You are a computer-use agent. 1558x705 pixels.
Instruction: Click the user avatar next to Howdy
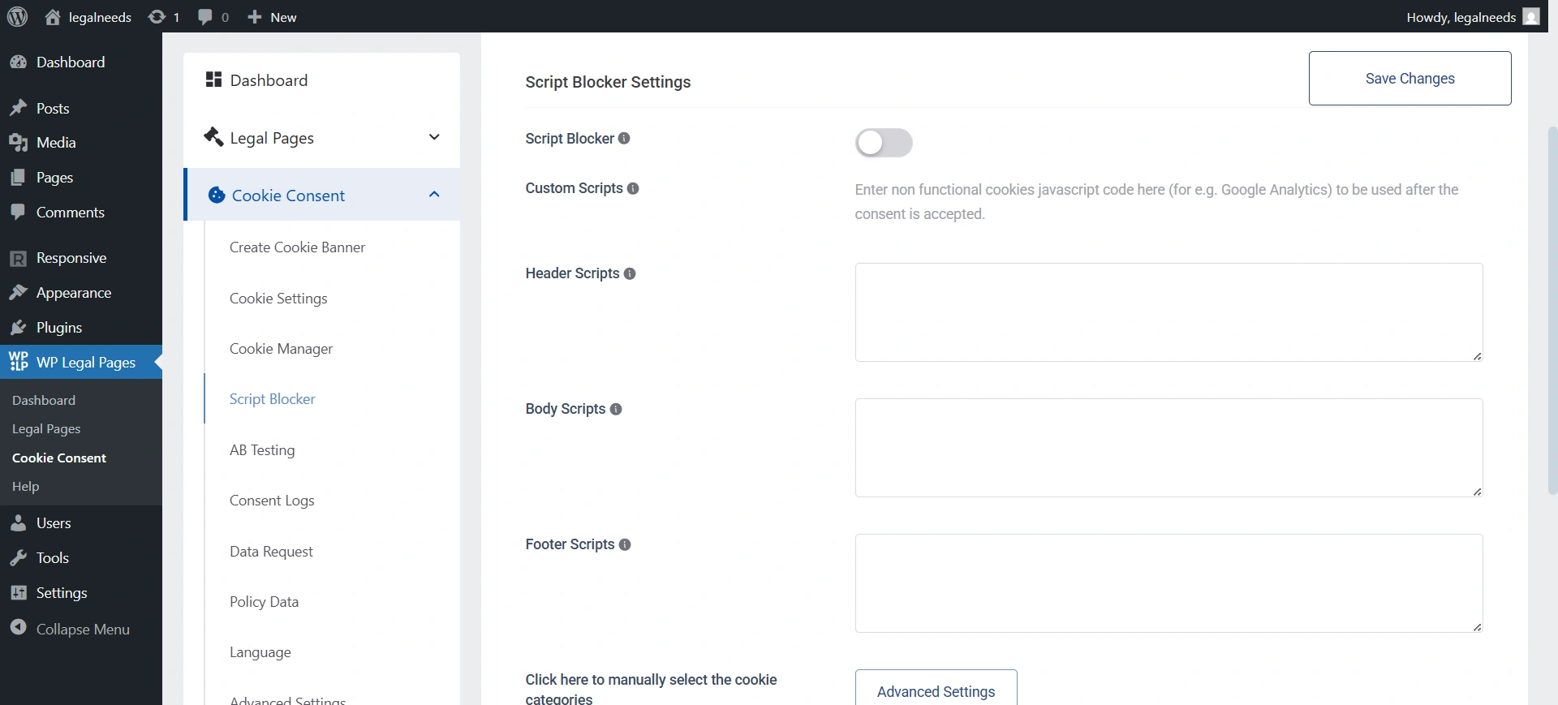click(x=1531, y=17)
